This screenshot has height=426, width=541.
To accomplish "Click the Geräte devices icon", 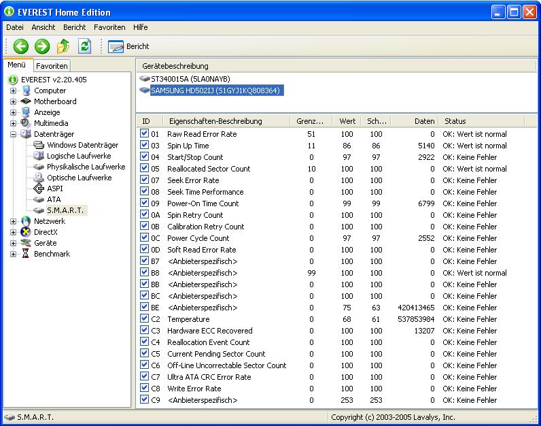I will [26, 243].
